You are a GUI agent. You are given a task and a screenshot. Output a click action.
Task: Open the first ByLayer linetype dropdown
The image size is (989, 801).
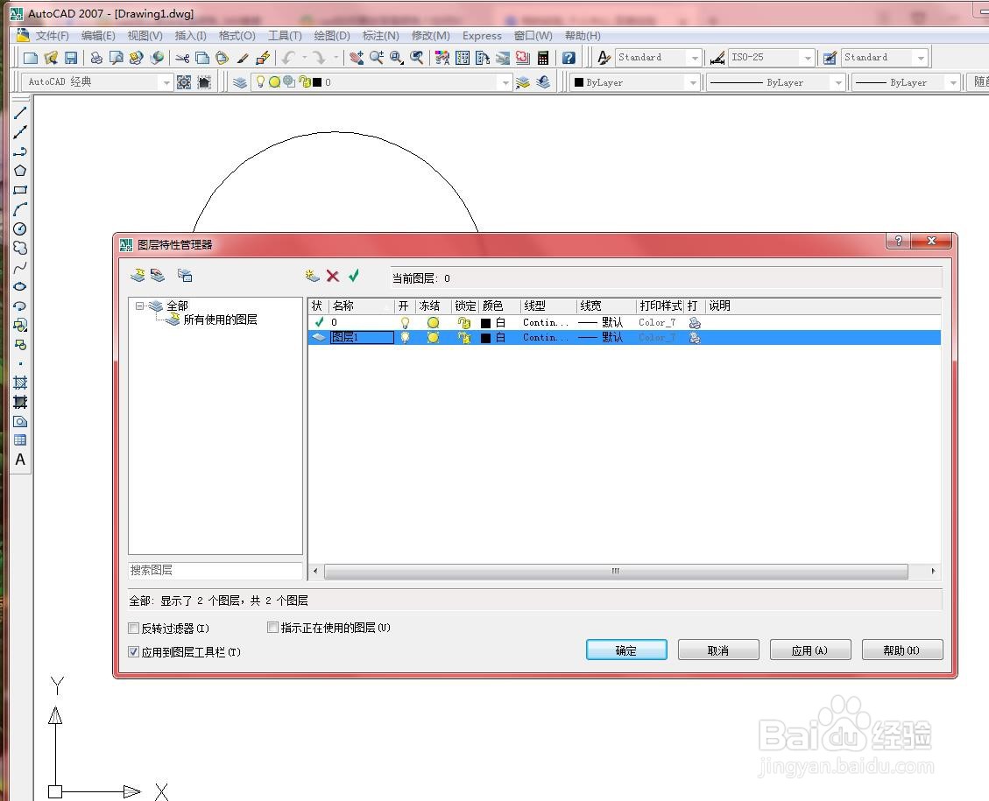838,82
